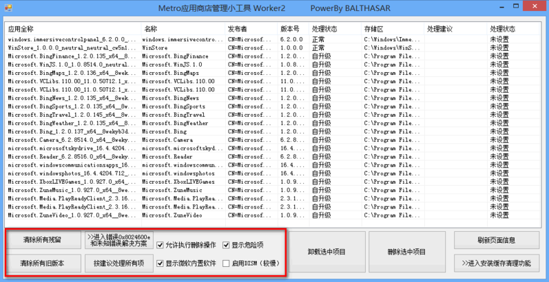549x282 pixels.
Task: Click storage cell C:\Windows\Imme...
Action: tap(392, 39)
